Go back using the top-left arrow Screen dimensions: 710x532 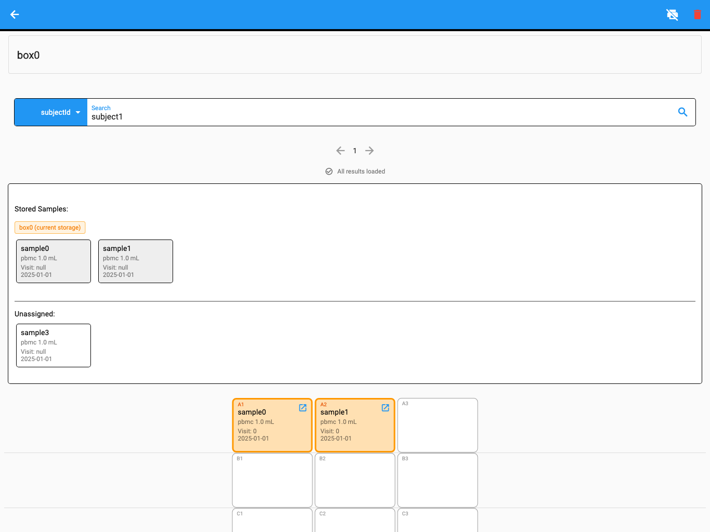point(15,15)
